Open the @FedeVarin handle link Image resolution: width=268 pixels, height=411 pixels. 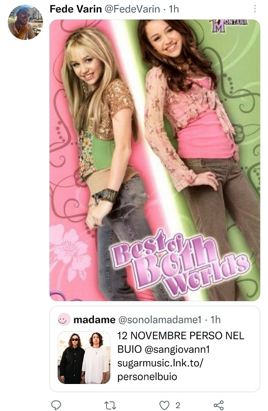coord(132,9)
